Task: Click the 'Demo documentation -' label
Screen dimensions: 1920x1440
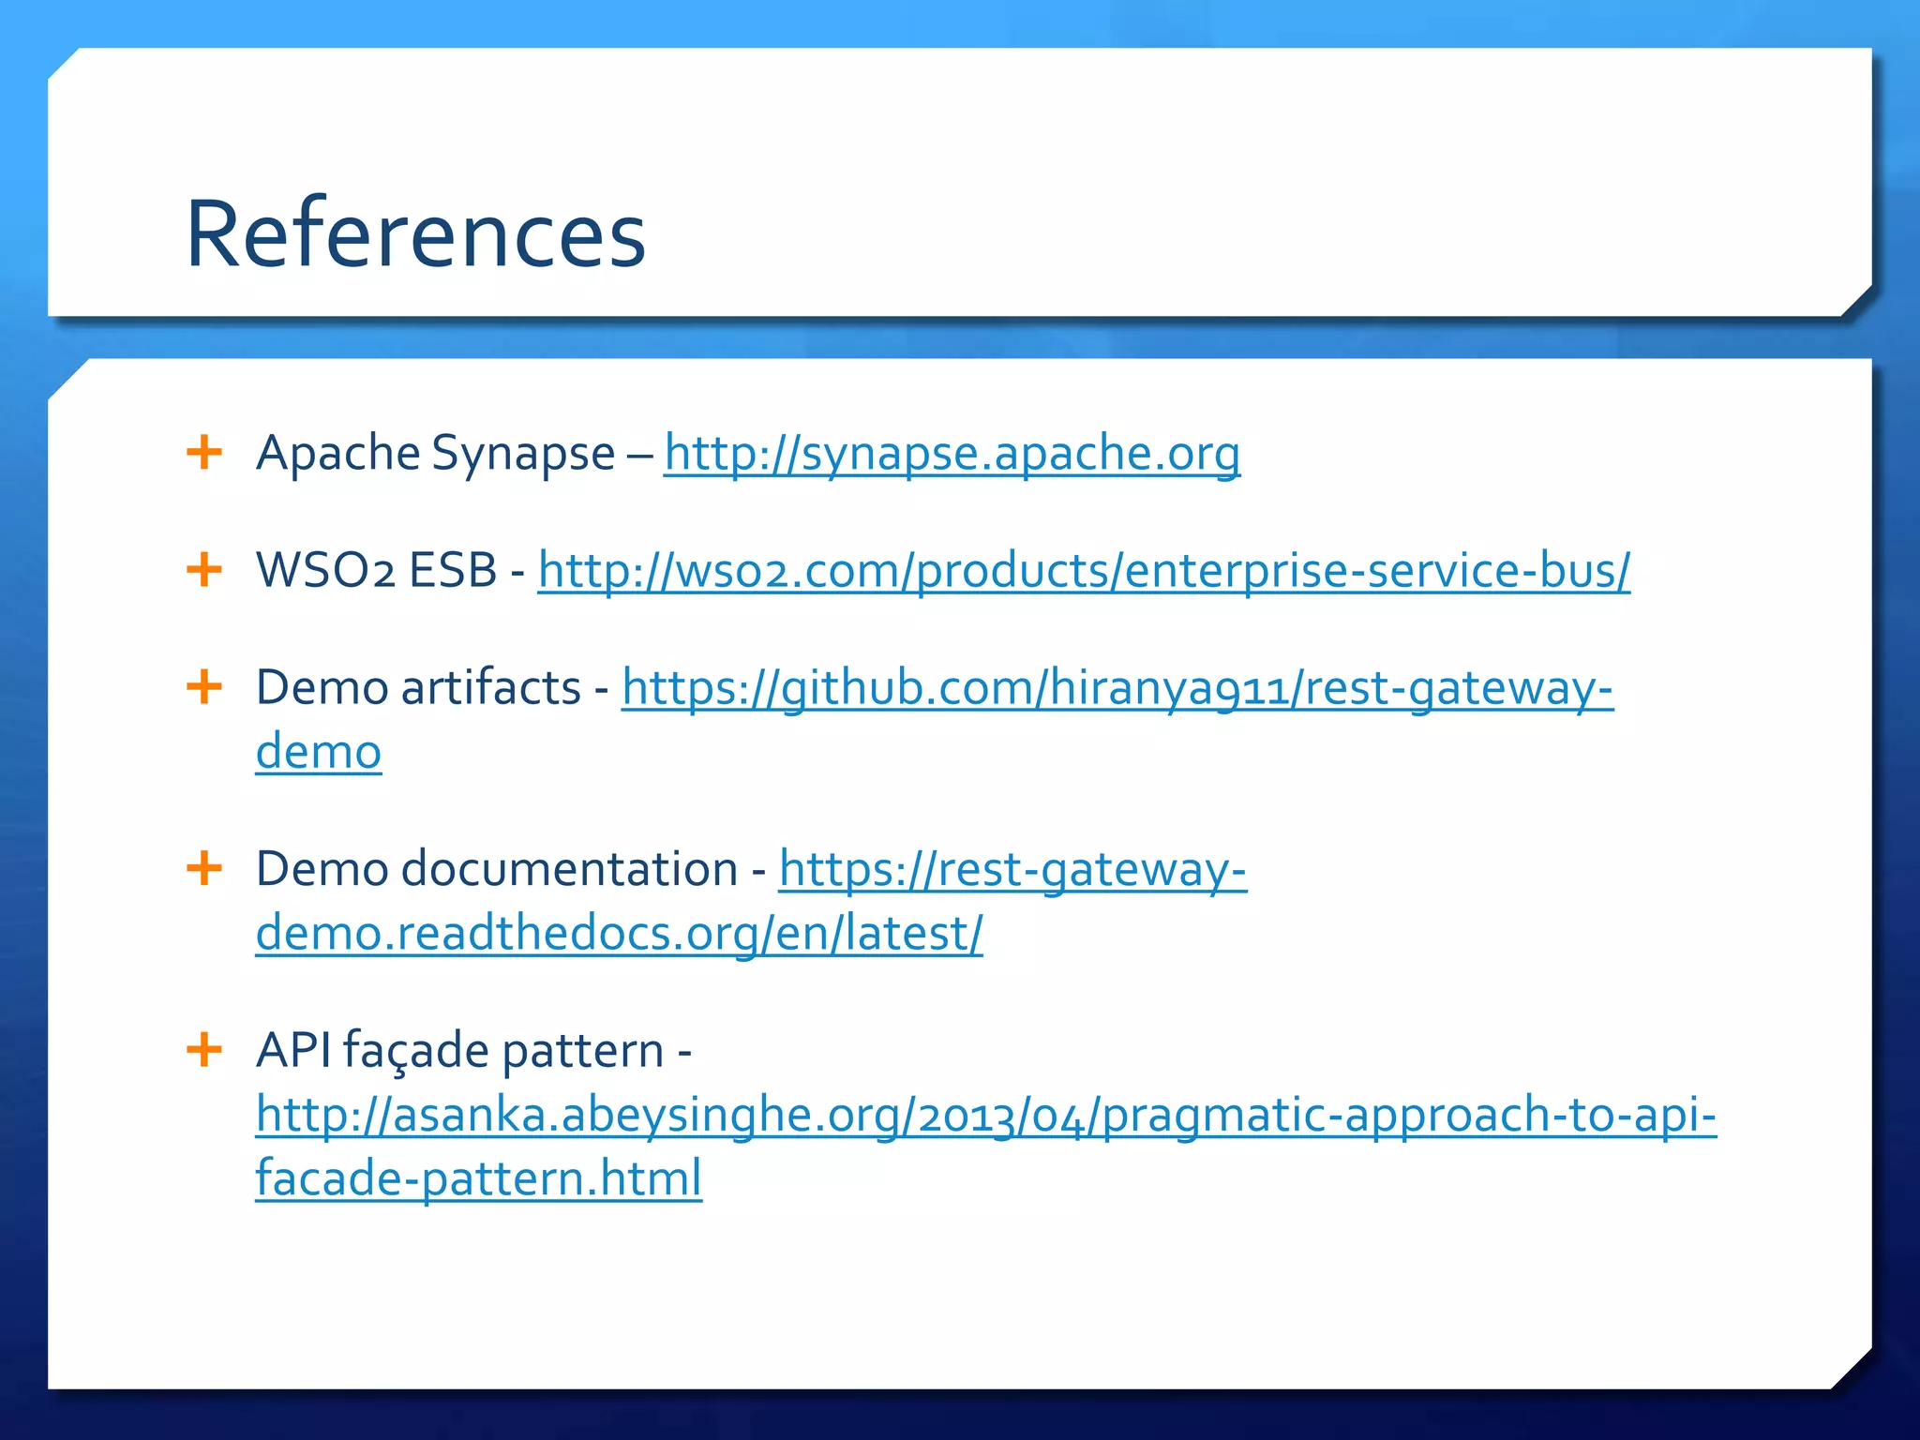Action: point(511,869)
